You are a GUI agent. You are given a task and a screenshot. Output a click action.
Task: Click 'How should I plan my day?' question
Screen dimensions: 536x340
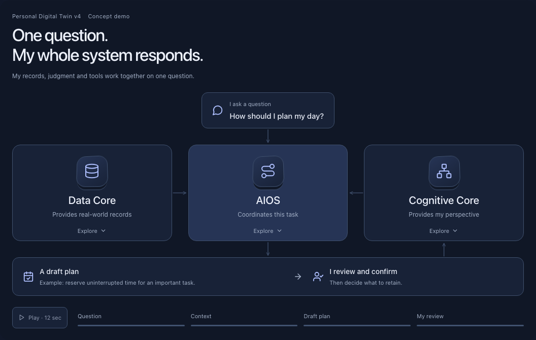(x=277, y=116)
